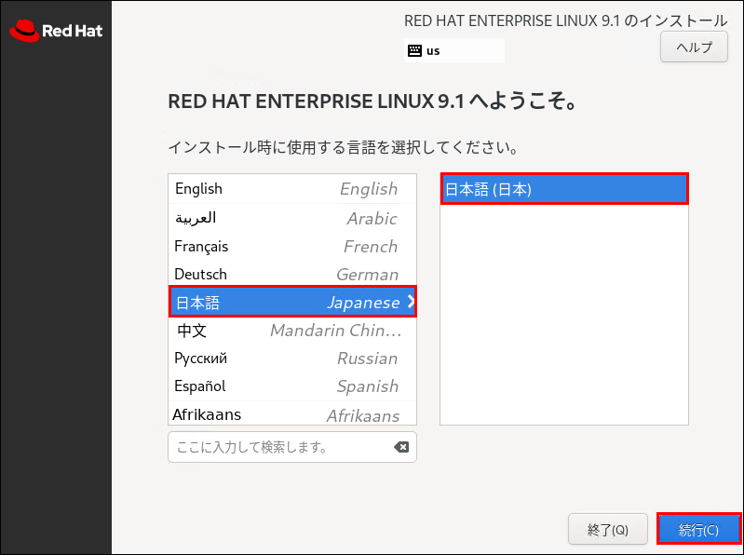Screen dimensions: 744x555
Task: Clear the search field using the backspace icon
Action: click(x=401, y=447)
